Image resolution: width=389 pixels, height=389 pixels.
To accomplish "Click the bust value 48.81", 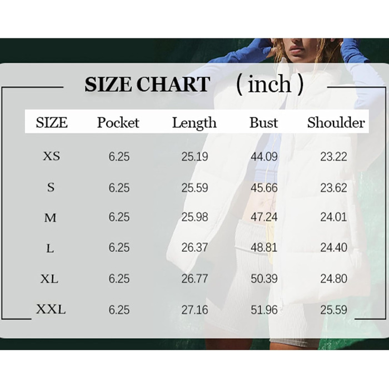I will pyautogui.click(x=264, y=248).
